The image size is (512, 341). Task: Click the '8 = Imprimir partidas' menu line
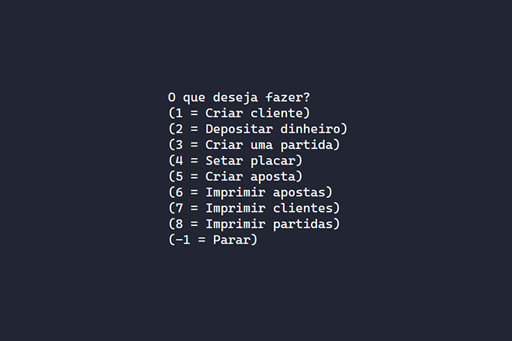(254, 223)
